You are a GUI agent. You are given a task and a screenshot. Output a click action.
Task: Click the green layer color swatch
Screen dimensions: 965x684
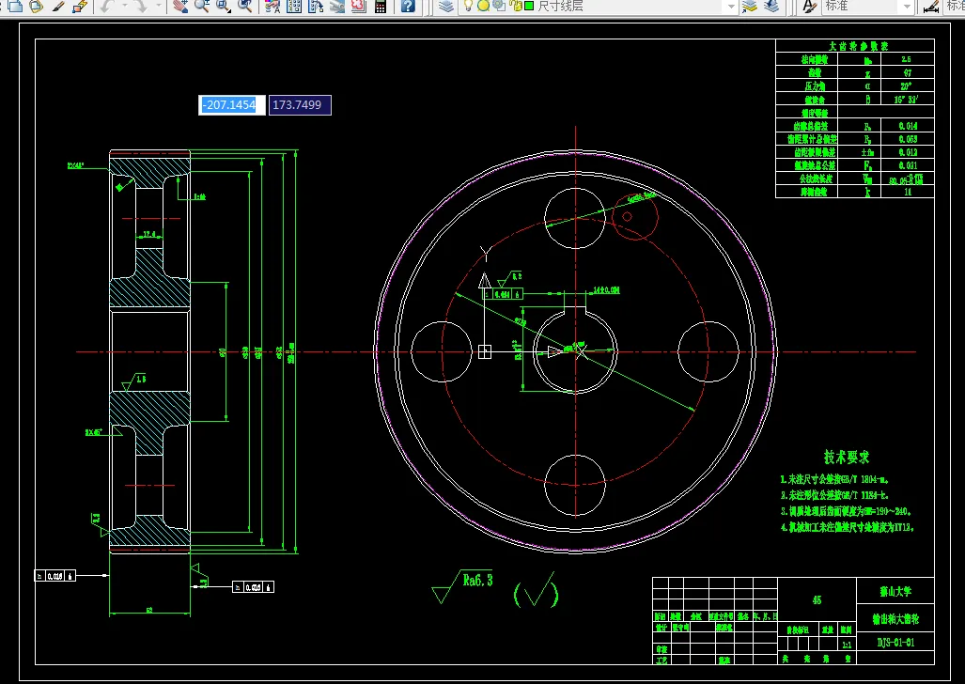(x=529, y=6)
